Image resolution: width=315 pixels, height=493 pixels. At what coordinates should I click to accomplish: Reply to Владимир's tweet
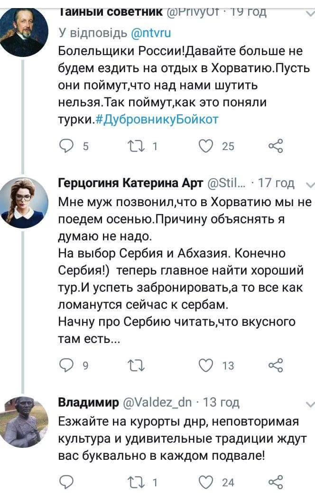click(x=67, y=482)
